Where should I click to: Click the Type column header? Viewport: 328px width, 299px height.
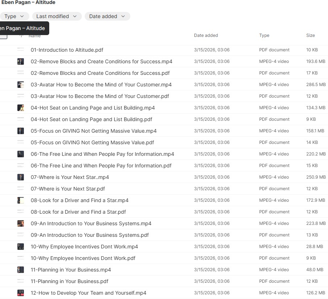(x=264, y=35)
